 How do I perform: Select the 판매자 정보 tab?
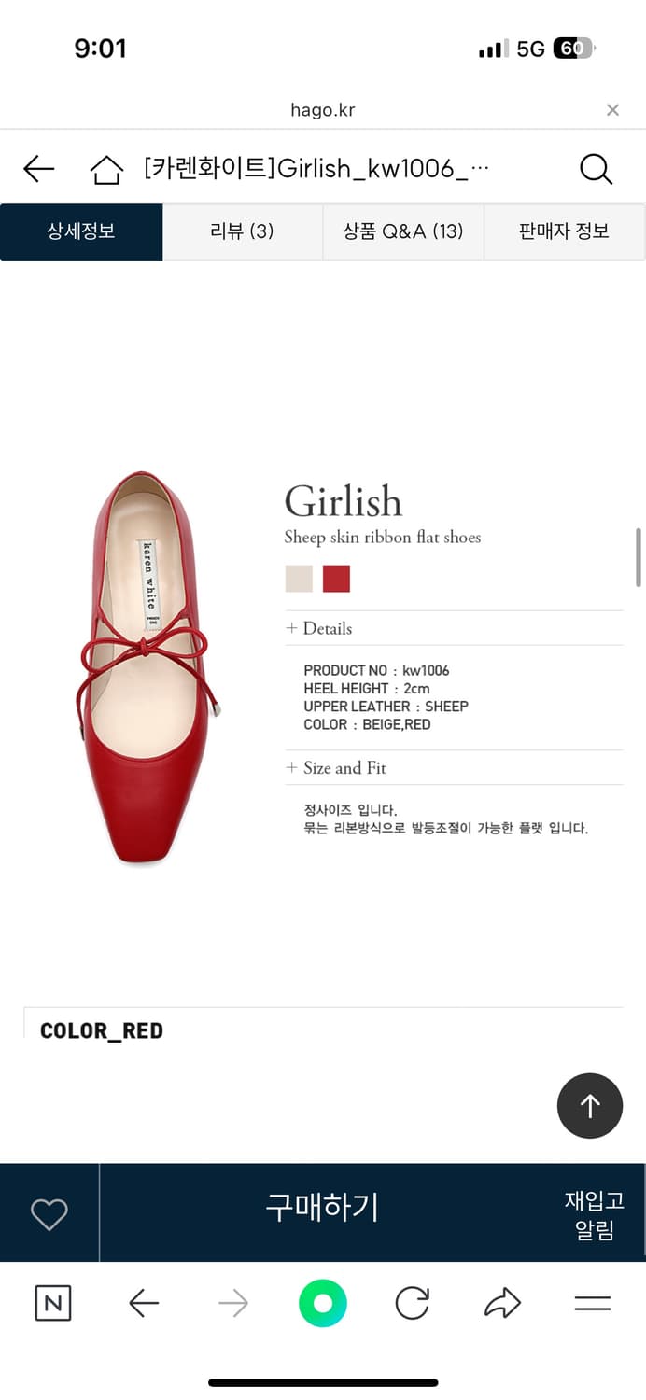(x=564, y=231)
